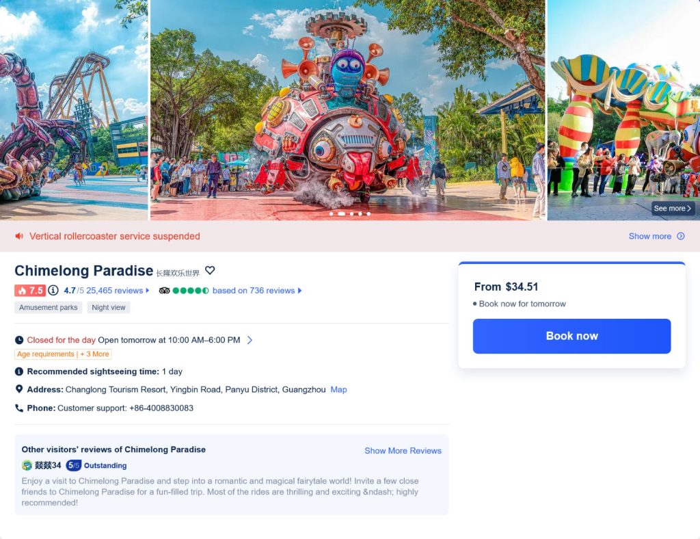Click the info circle beside the rating
This screenshot has width=700, height=539.
click(53, 289)
